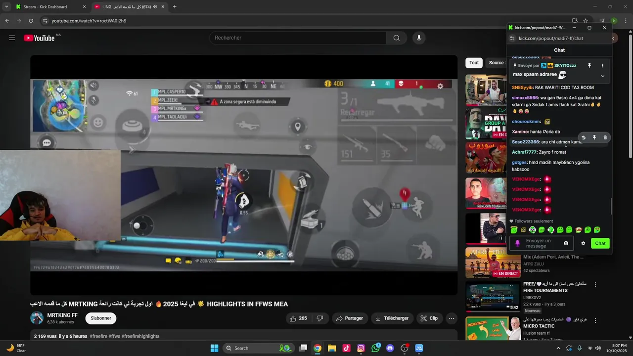Open the YouTube hamburger guide menu

tap(12, 38)
